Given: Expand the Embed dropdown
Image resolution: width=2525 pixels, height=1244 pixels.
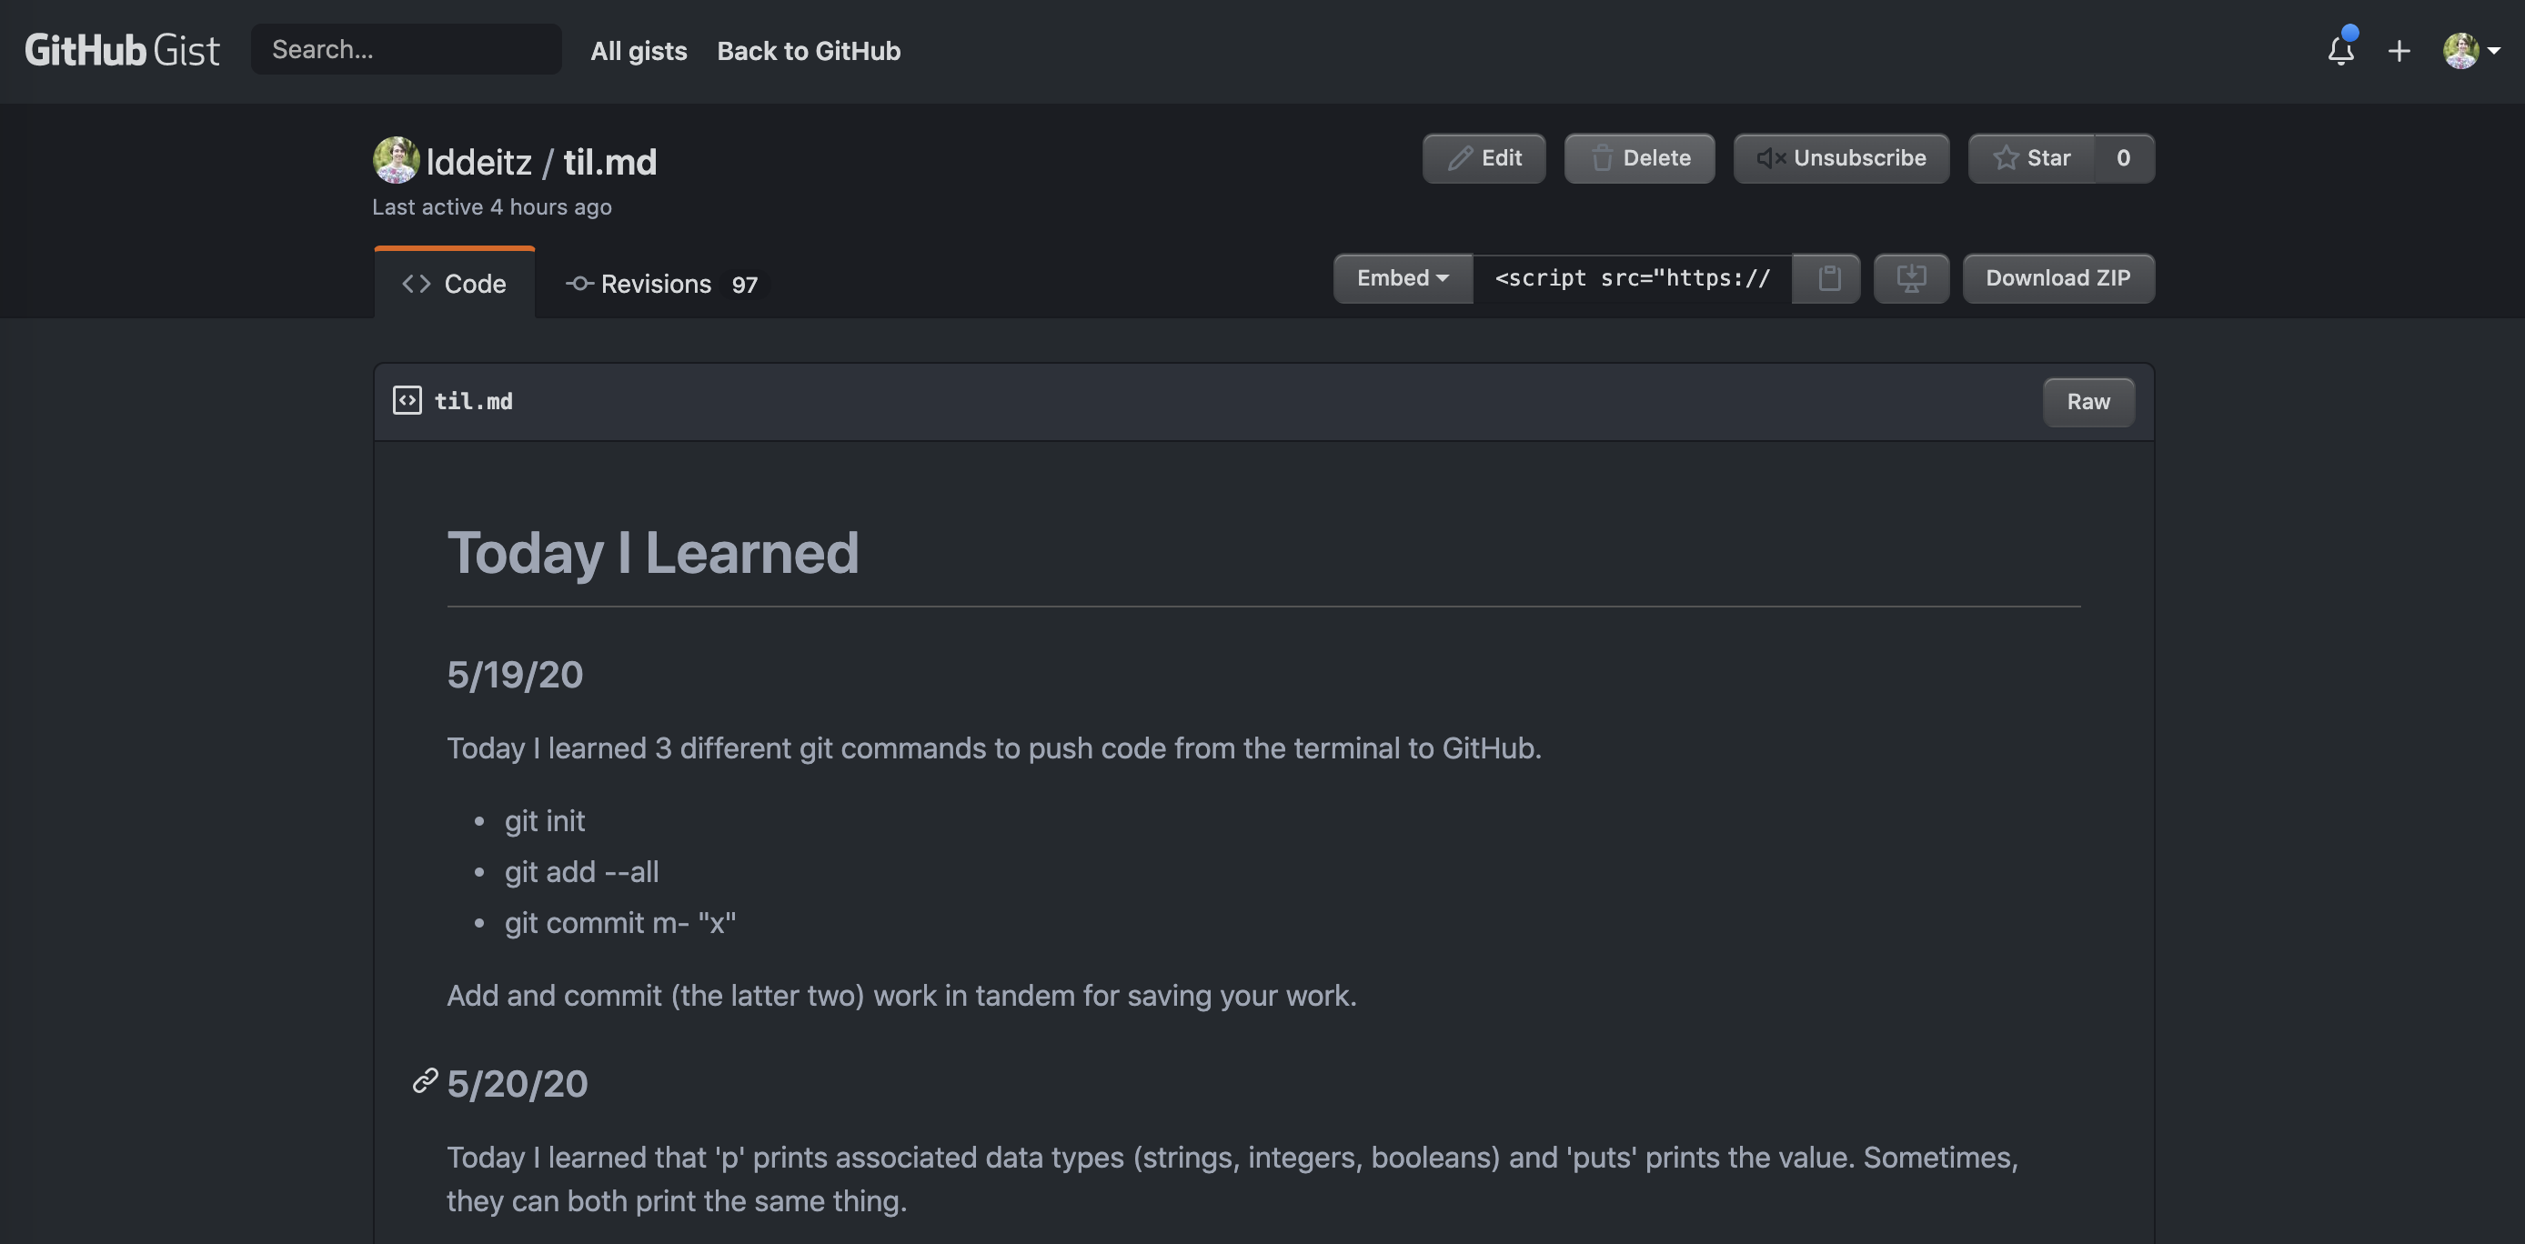Looking at the screenshot, I should [x=1402, y=278].
